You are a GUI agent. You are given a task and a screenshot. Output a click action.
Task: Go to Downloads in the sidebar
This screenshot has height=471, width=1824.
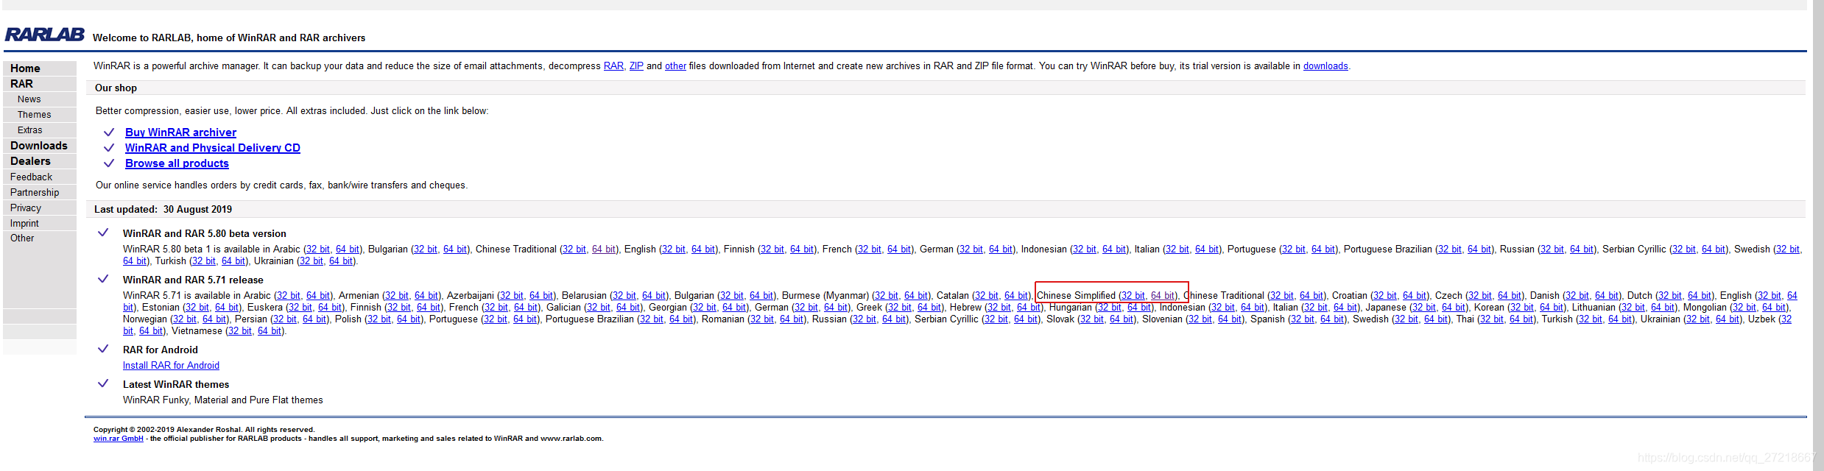pos(38,146)
